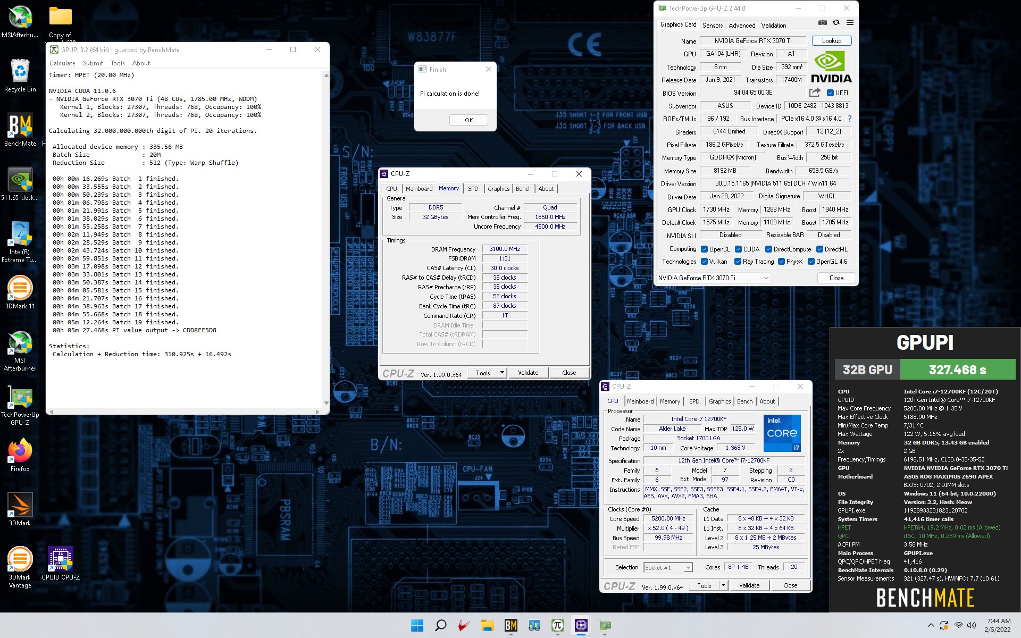Toggle the Vulkan checkbox
1021x638 pixels.
(704, 262)
